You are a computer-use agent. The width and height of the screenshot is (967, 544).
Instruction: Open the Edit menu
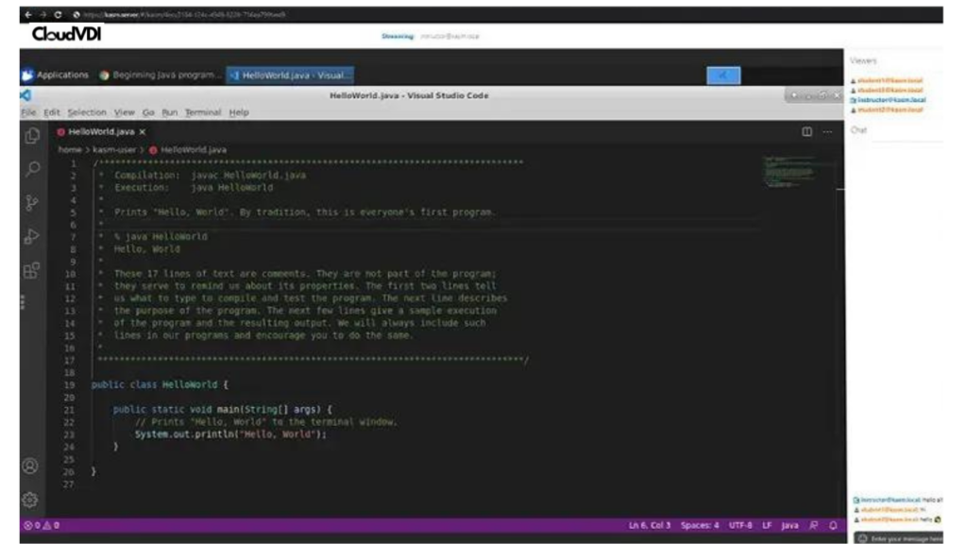52,112
